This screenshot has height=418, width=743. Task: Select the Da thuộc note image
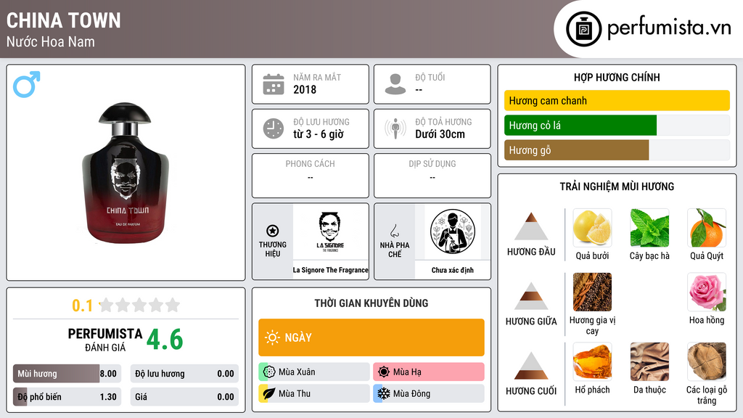click(x=649, y=361)
